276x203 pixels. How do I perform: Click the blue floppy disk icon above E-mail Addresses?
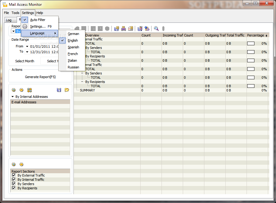point(59,90)
